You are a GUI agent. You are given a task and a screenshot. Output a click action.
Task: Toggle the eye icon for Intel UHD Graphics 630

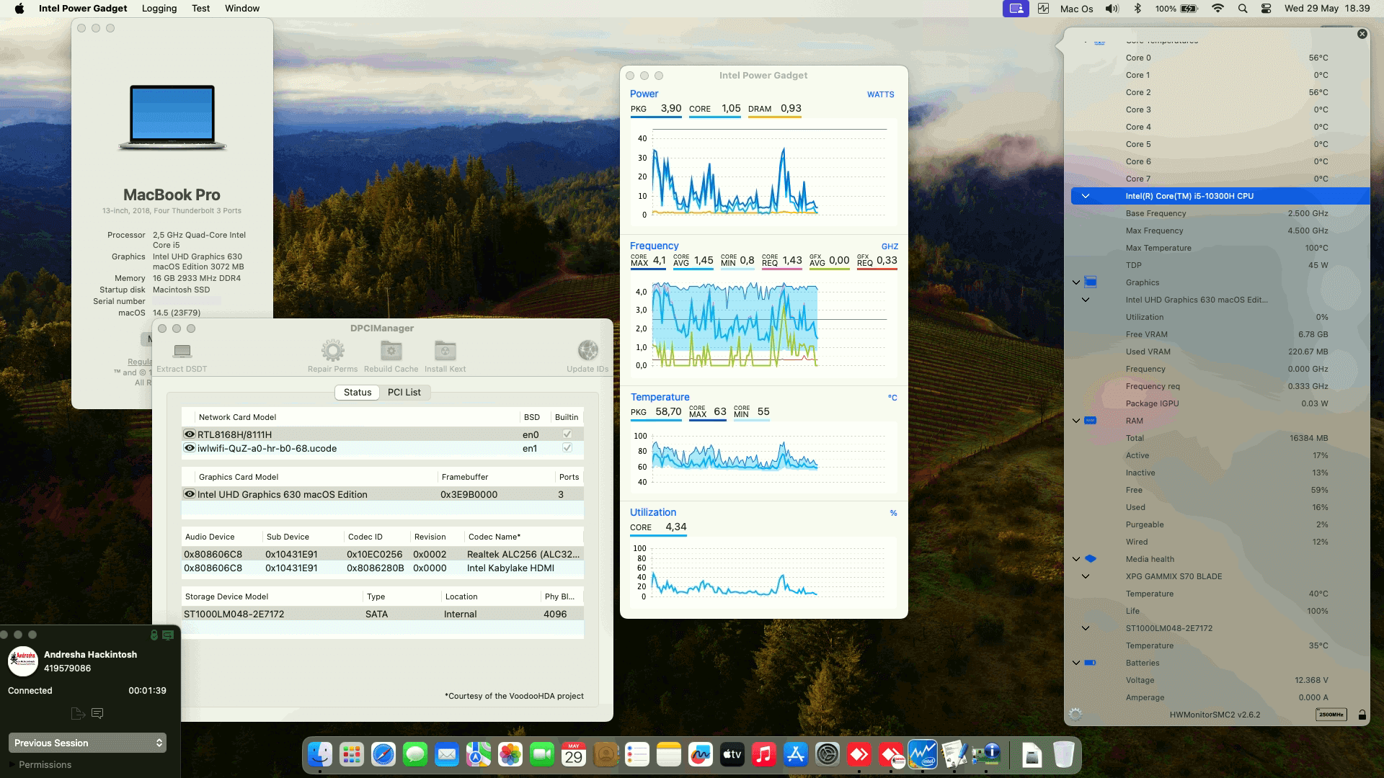(x=189, y=494)
